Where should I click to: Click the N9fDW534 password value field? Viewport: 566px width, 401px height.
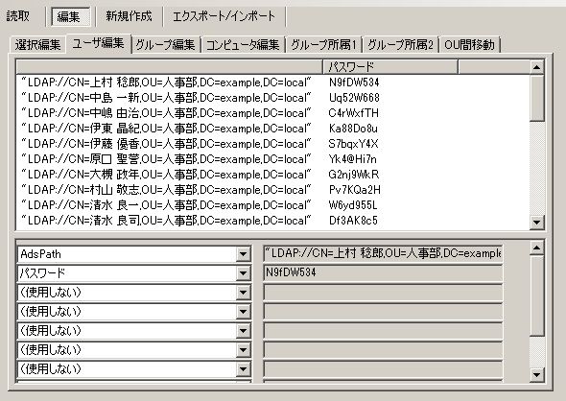coord(383,272)
